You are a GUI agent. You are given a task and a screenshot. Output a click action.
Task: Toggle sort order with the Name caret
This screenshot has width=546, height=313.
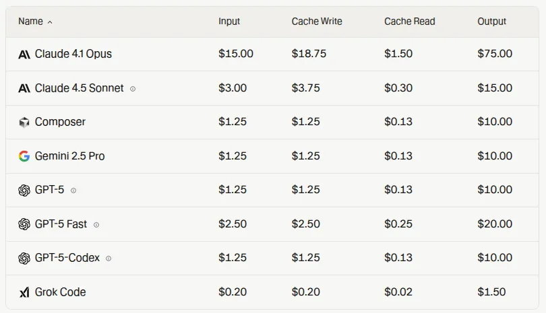click(x=50, y=22)
